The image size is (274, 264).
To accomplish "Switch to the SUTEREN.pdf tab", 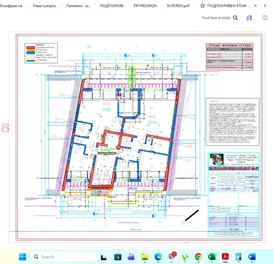I will 178,6.
